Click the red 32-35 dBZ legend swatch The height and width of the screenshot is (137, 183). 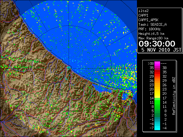(157, 72)
